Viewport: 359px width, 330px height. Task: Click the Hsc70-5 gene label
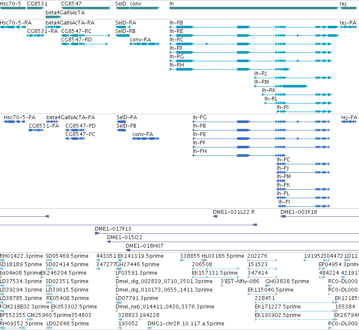click(x=10, y=4)
